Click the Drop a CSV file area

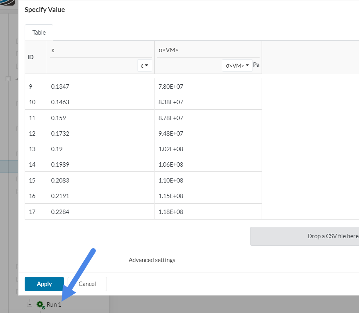coord(305,236)
